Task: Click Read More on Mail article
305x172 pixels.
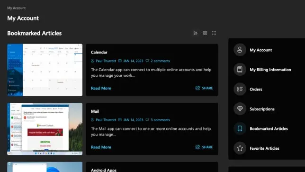Action: [x=101, y=147]
